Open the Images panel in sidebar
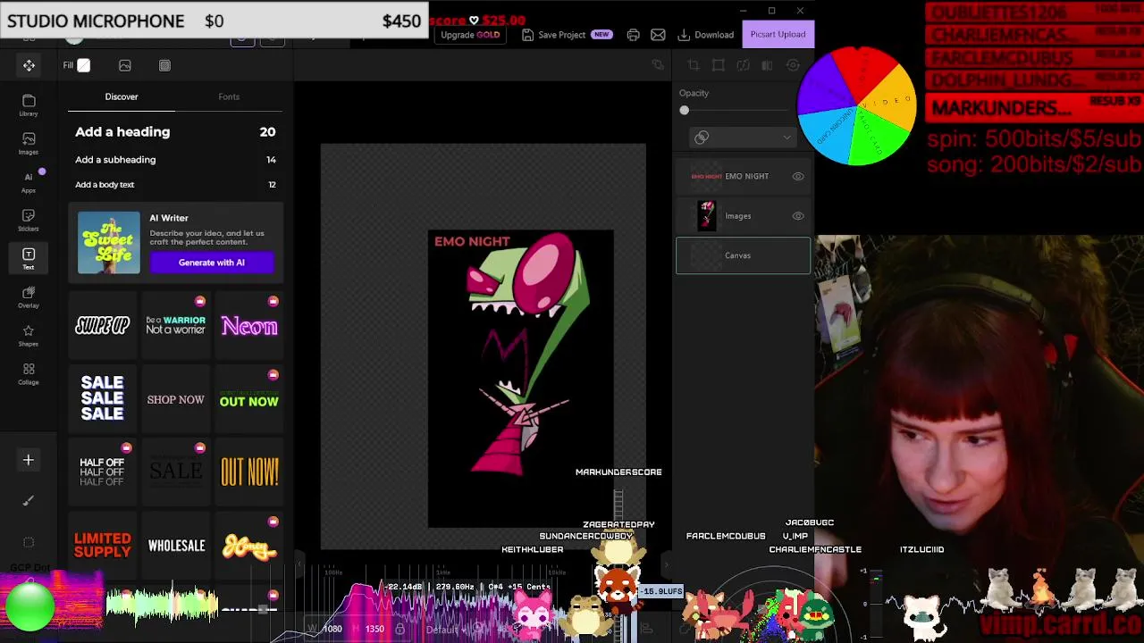 click(x=29, y=144)
